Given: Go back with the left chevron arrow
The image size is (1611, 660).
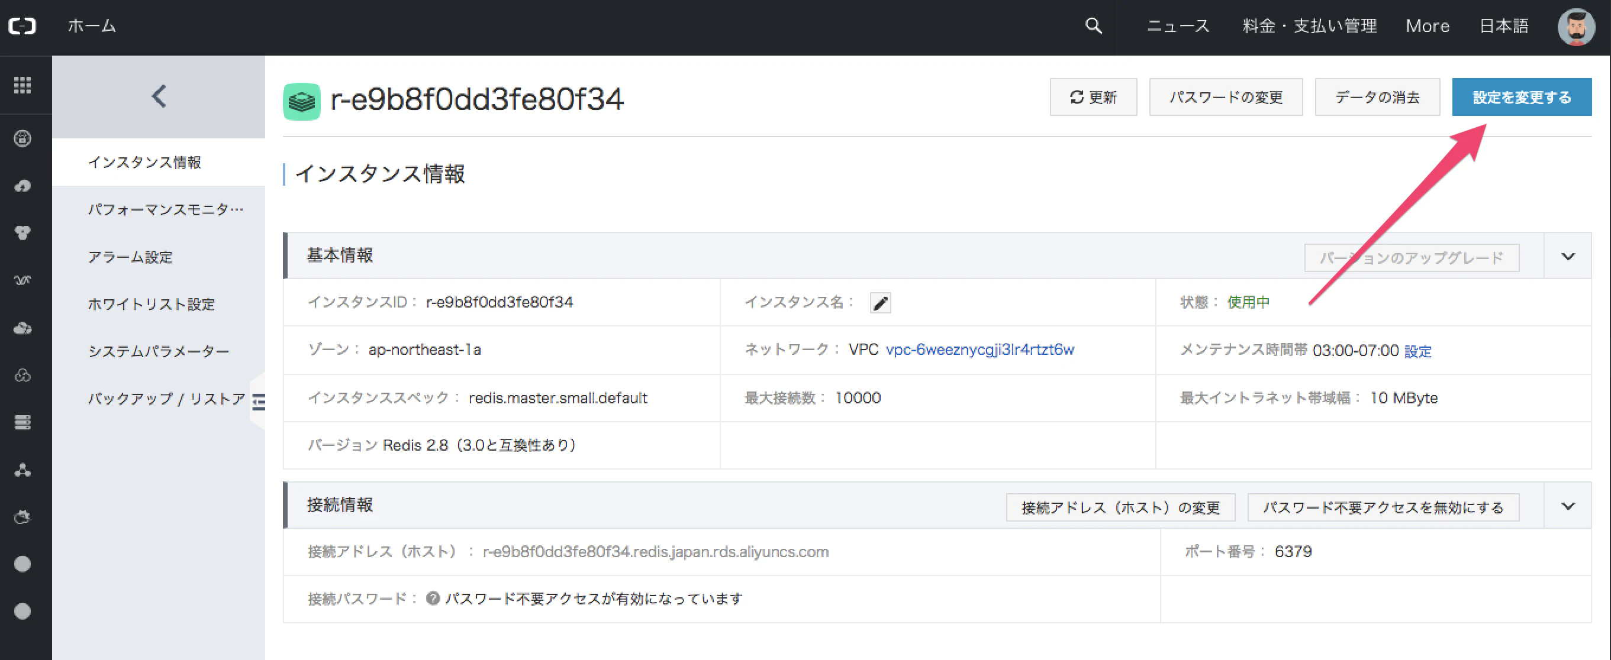Looking at the screenshot, I should coord(159,97).
